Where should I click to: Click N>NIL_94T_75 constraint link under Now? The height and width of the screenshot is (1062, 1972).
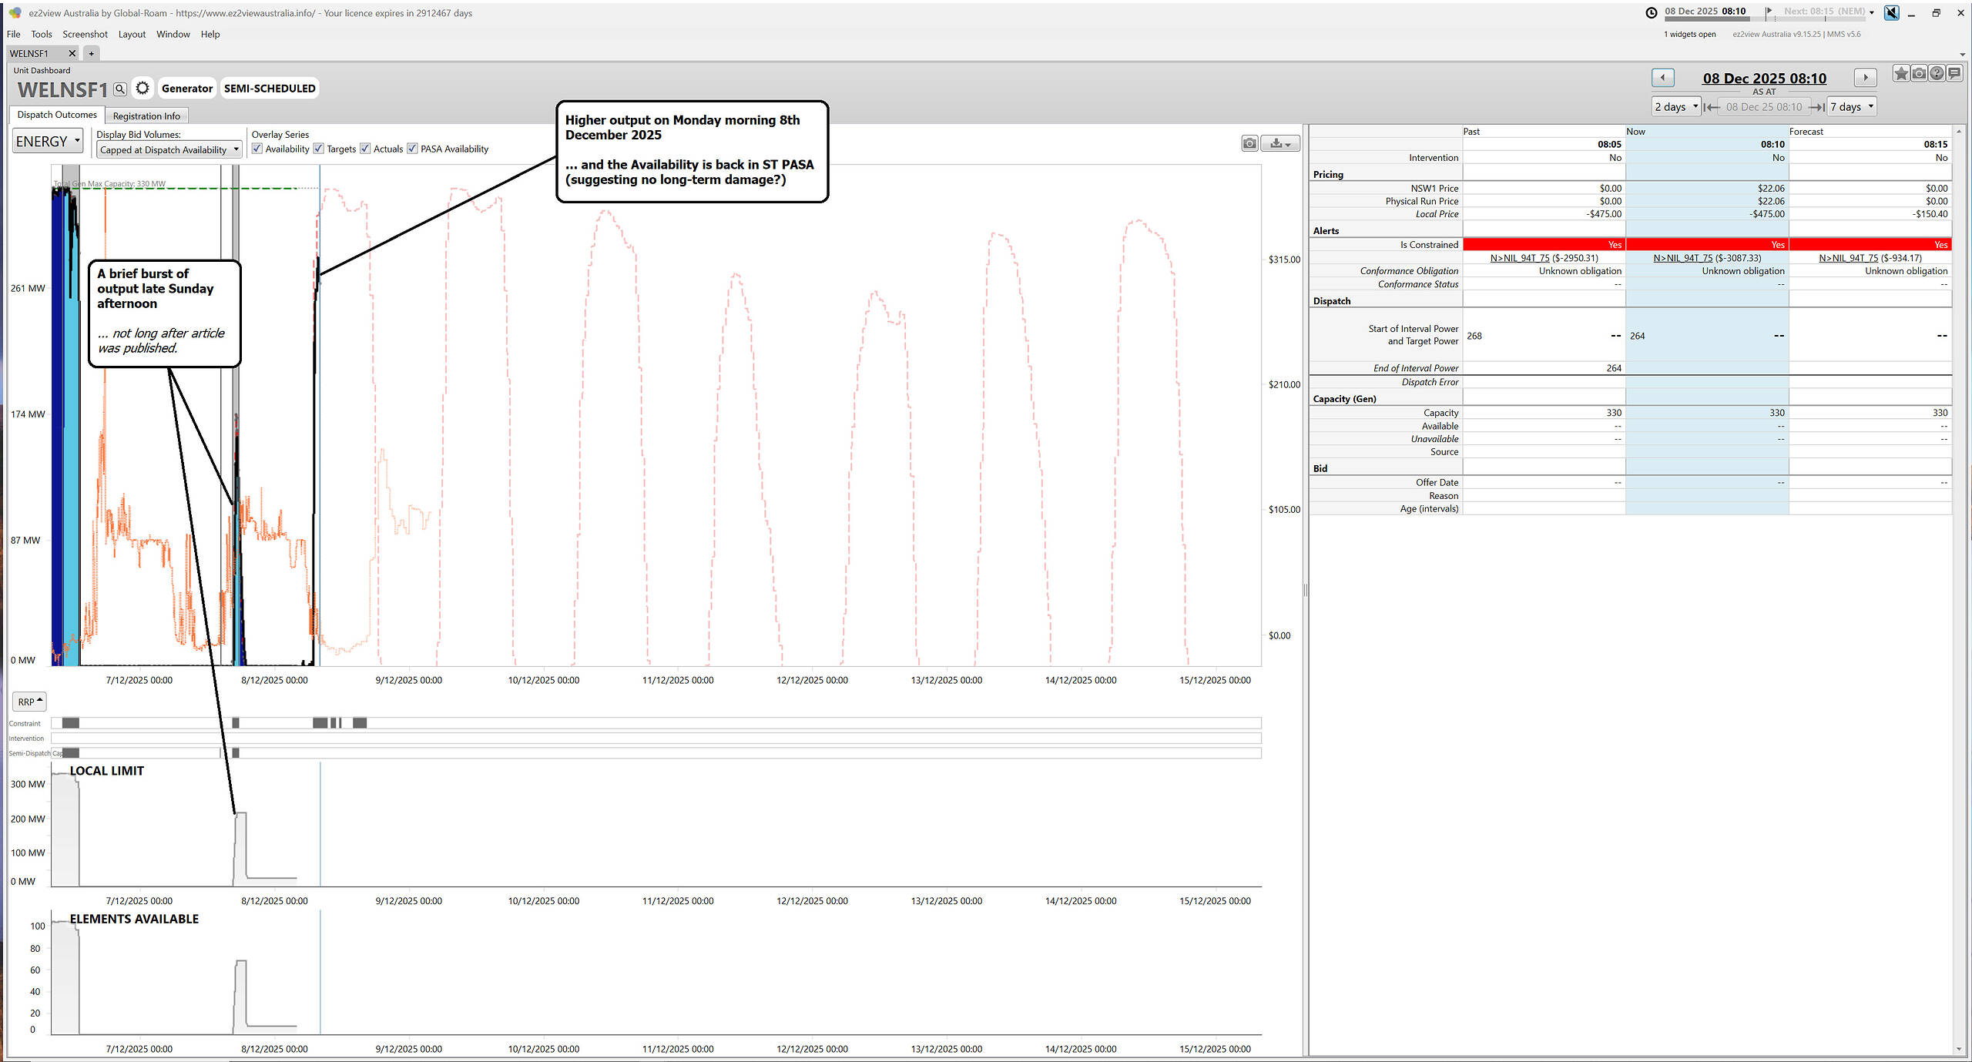[x=1682, y=258]
